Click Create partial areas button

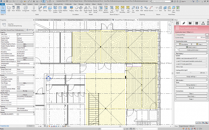(193, 50)
